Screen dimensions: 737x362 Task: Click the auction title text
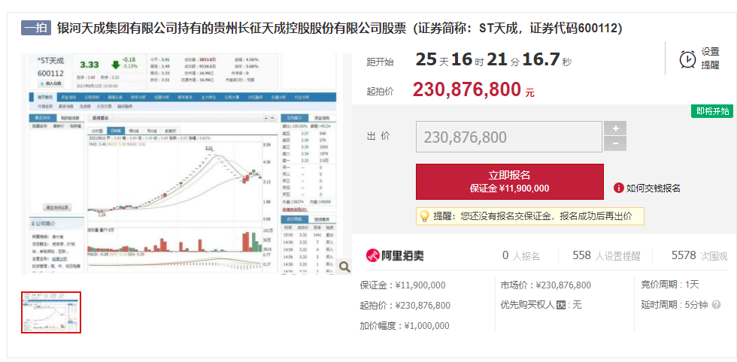point(340,29)
